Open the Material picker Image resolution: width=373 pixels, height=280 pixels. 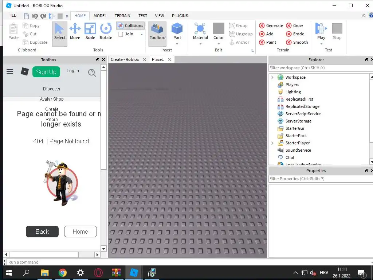[200, 31]
